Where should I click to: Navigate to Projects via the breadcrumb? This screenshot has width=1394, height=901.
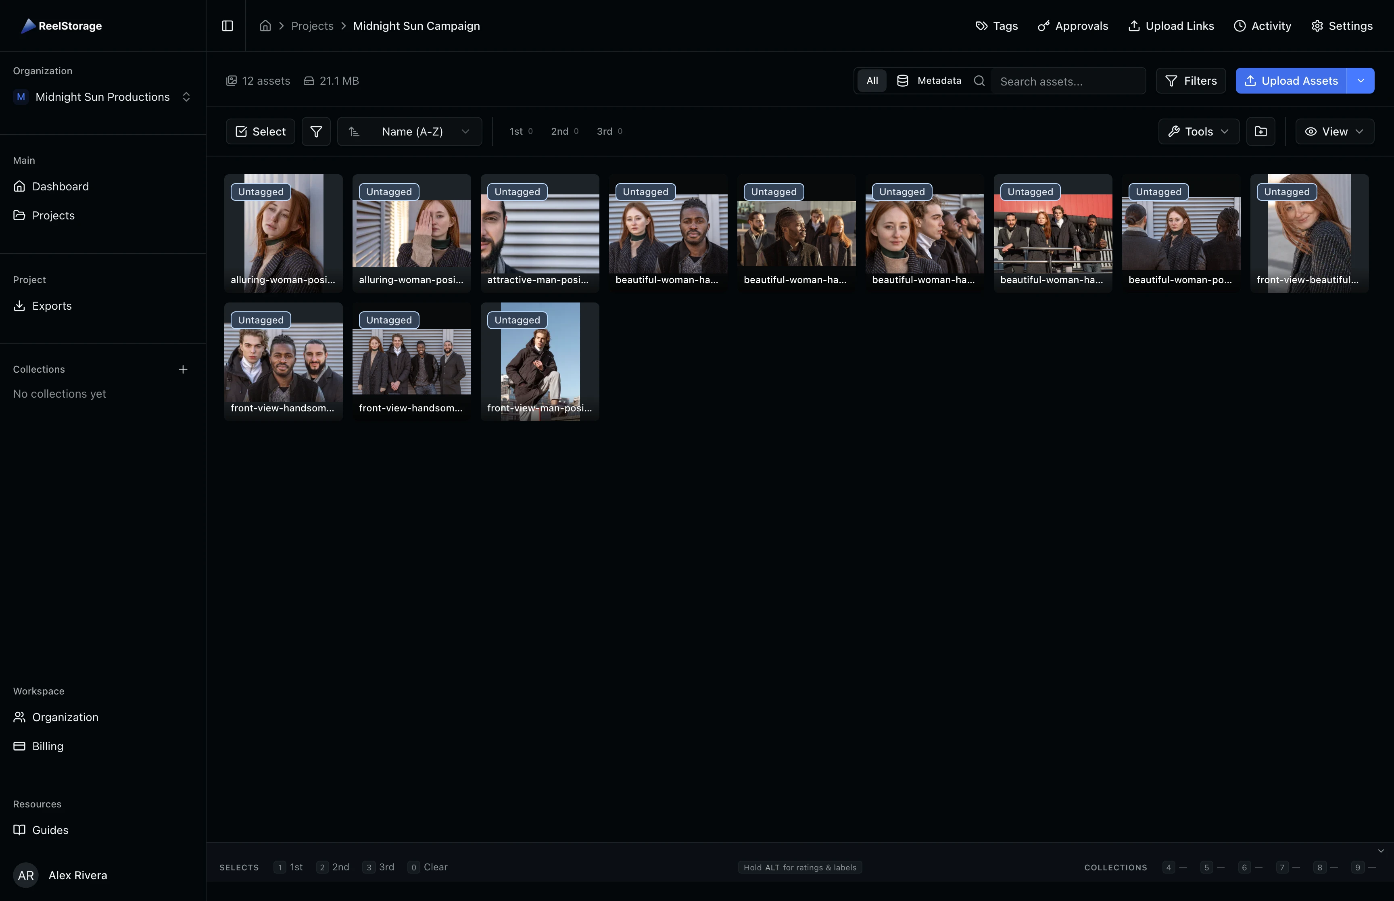(x=312, y=26)
